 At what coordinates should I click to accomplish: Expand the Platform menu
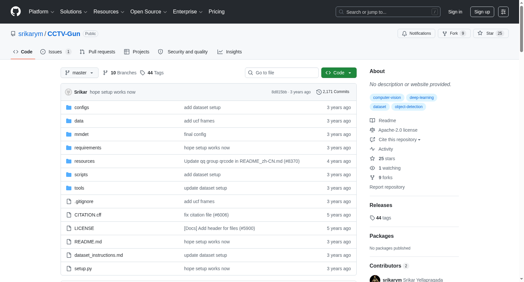pyautogui.click(x=41, y=12)
